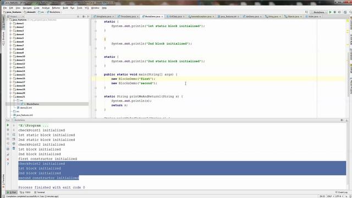This screenshot has height=198, width=352.
Task: Switch to java_features.iml tab
Action: coord(228,16)
